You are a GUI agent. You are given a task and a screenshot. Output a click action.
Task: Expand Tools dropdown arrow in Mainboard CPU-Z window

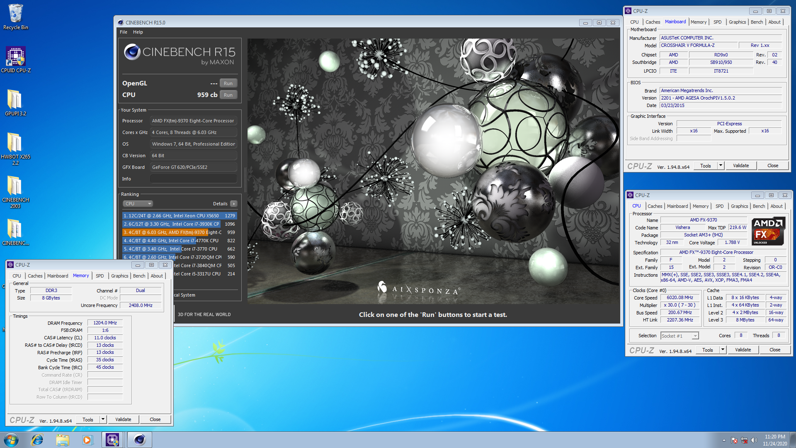(721, 166)
